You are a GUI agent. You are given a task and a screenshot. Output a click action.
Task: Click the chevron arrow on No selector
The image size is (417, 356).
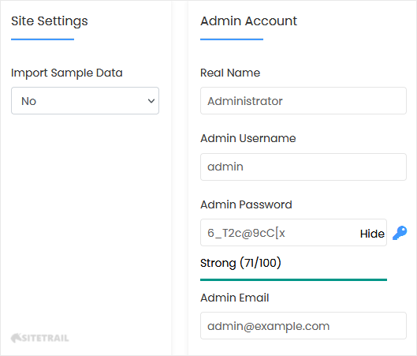151,101
